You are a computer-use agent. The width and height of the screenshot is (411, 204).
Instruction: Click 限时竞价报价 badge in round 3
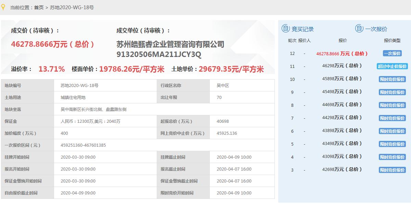point(392,170)
